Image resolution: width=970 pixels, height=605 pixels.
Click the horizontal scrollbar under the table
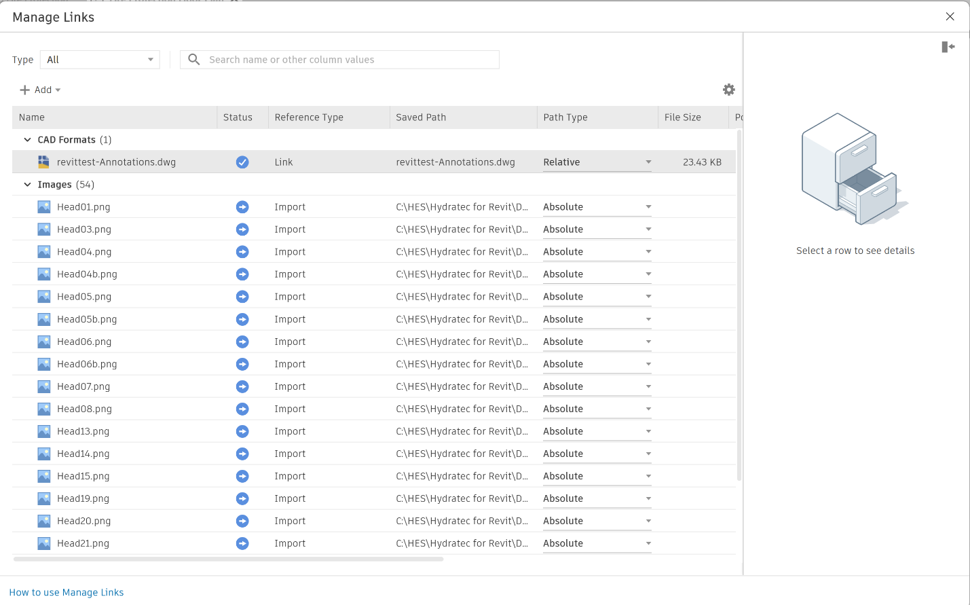click(229, 560)
